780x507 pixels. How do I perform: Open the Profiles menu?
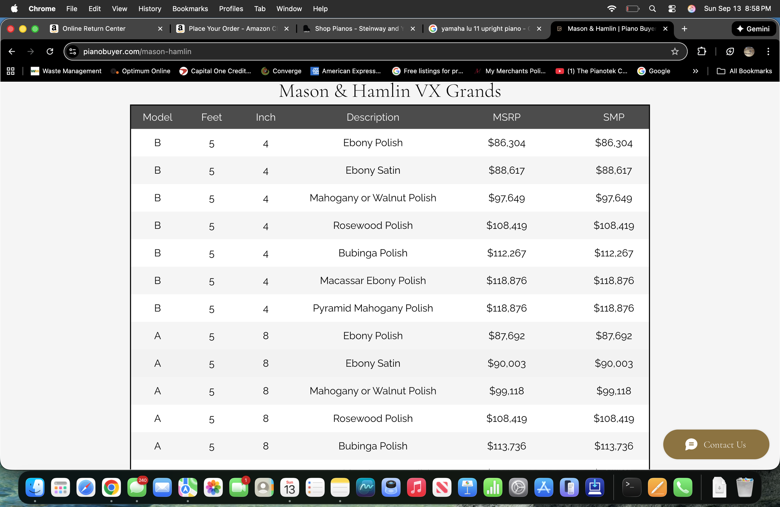coord(231,9)
